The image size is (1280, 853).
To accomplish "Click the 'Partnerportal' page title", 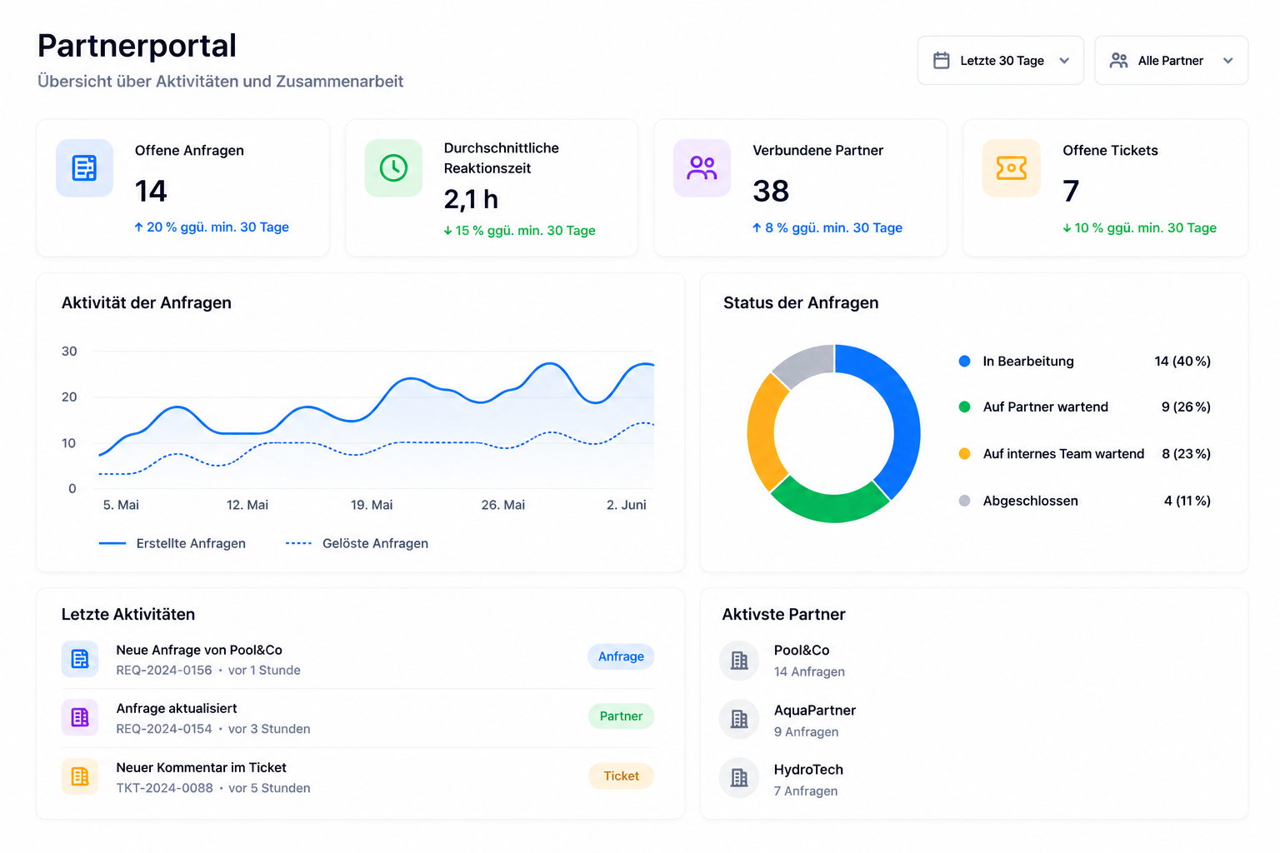I will 137,46.
